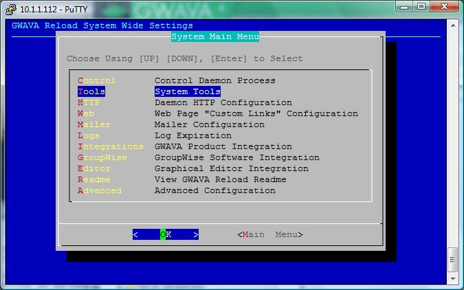Click the OK button
Viewport: 464px width, 290px height.
click(166, 234)
